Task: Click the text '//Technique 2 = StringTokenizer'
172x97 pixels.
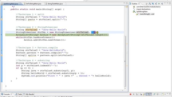Action: (37, 27)
